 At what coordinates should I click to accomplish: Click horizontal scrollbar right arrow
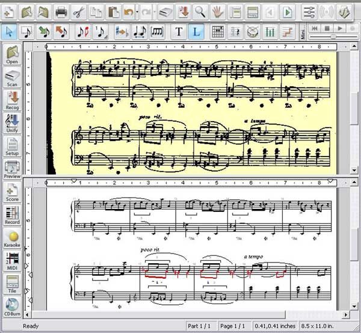click(346, 314)
